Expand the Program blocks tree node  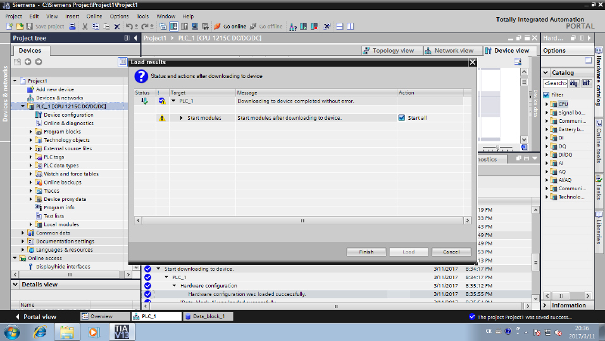[31, 132]
